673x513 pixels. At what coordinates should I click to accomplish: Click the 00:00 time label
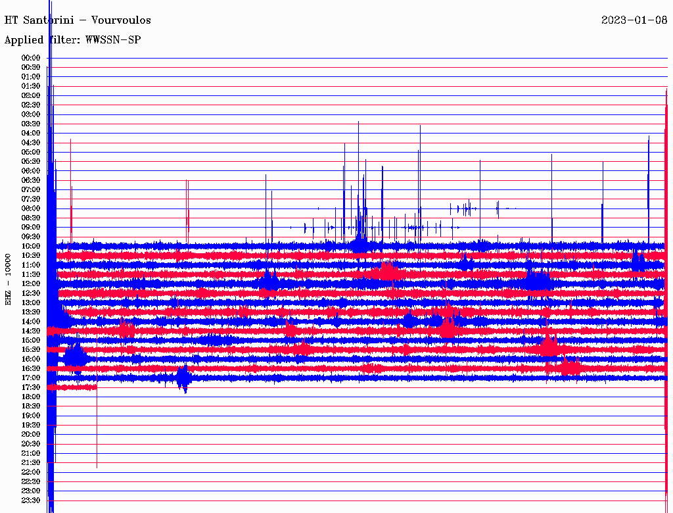tap(31, 58)
